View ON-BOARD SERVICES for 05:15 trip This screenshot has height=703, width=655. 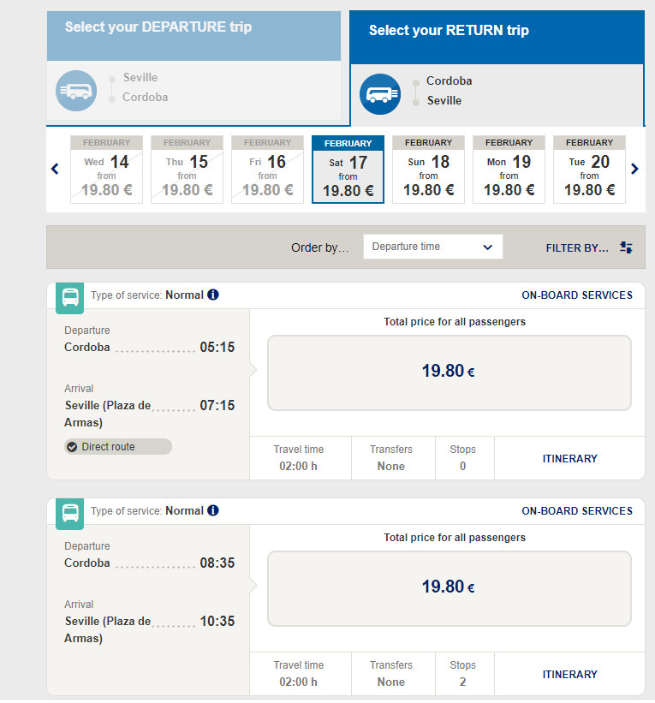[x=577, y=295]
